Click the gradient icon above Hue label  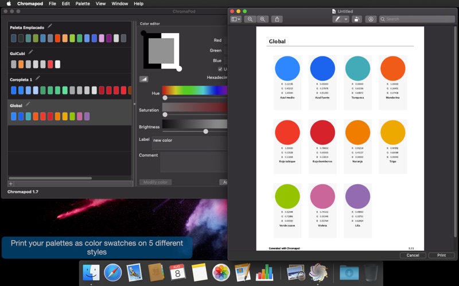tap(143, 79)
